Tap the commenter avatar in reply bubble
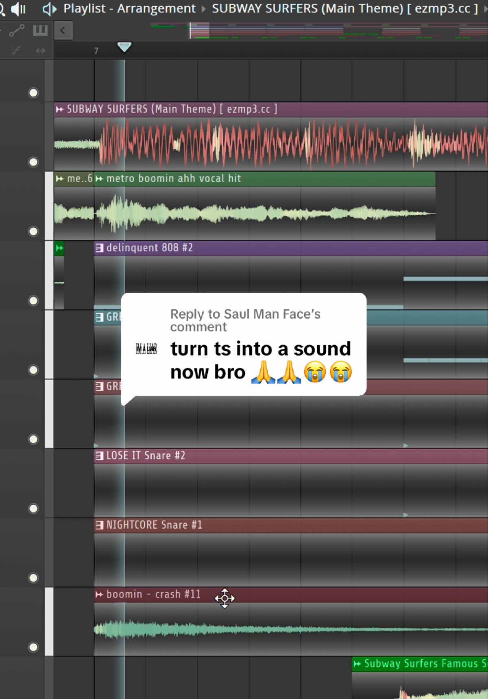 146,348
